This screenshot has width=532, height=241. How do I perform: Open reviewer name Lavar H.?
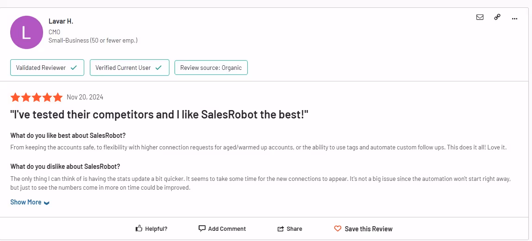61,21
